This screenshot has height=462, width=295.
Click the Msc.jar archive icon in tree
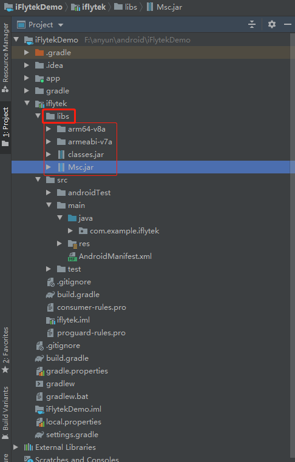pos(61,167)
